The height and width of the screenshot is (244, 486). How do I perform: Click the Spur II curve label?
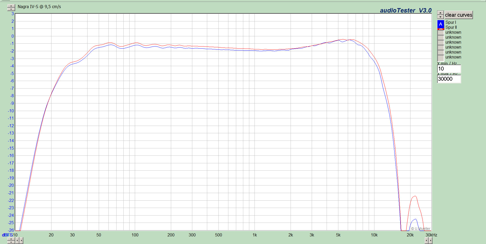tap(451, 27)
